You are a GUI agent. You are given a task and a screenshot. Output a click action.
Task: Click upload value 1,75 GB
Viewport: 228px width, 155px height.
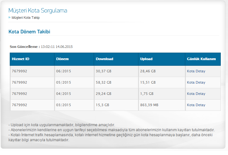coord(147,94)
